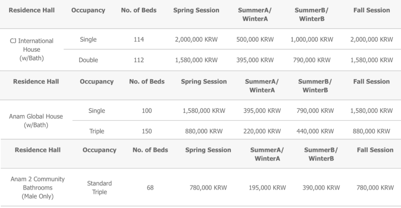Click the CJ International House residence name

(31, 50)
